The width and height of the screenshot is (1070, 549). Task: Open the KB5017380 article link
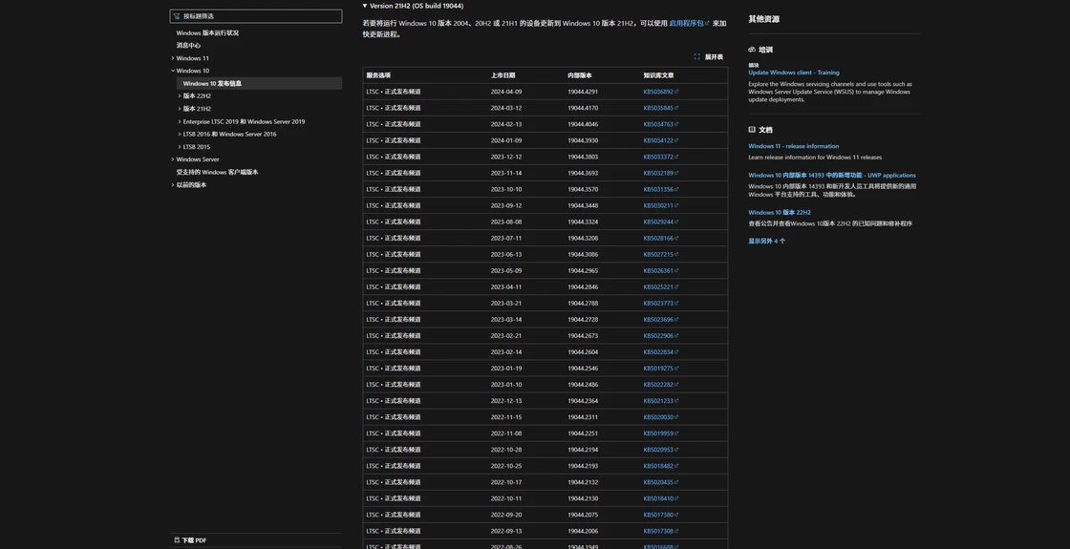click(660, 515)
